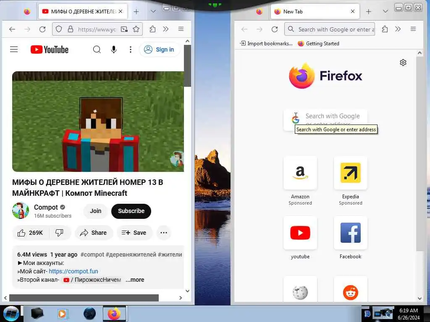This screenshot has height=322, width=430.
Task: List all tabs in left Firefox window
Action: 153,11
